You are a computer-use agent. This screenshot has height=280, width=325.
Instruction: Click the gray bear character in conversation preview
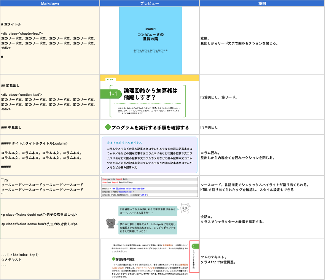point(111,224)
